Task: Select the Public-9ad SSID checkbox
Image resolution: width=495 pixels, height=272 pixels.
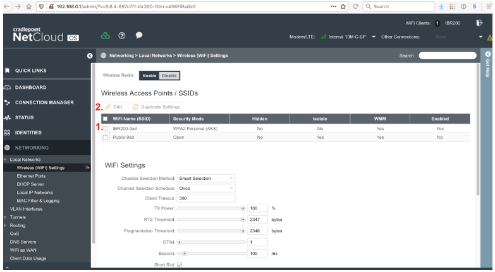Action: click(x=106, y=137)
